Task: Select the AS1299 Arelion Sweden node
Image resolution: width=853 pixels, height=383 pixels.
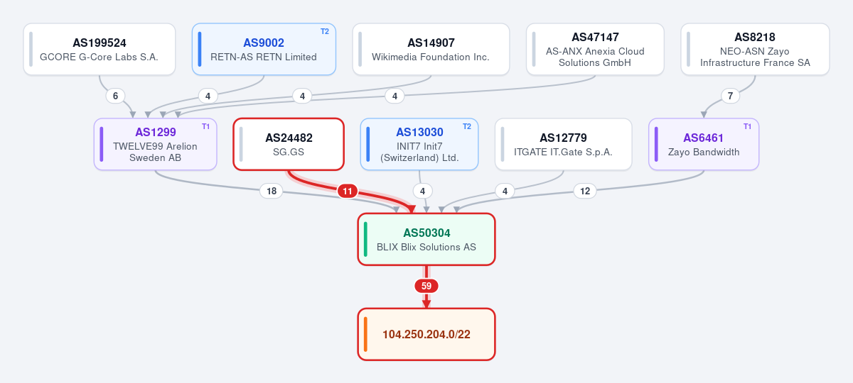Action: point(155,144)
